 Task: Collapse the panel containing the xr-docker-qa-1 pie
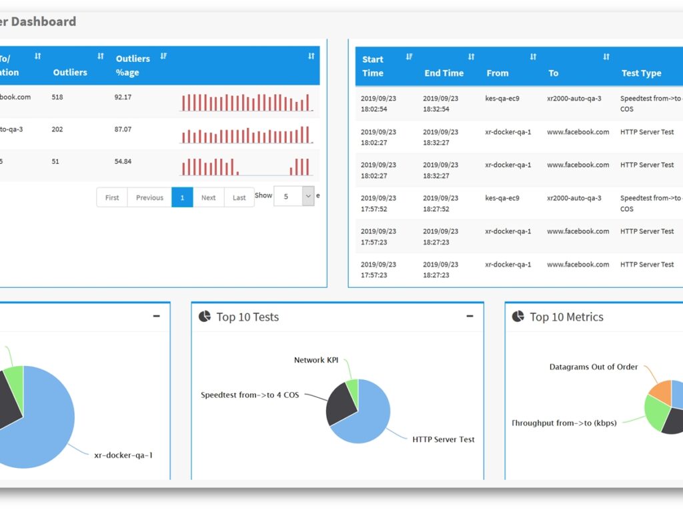tap(156, 317)
